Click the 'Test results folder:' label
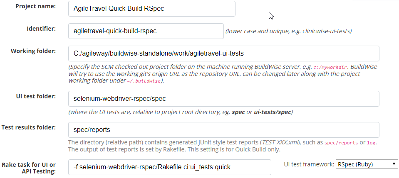 [28, 127]
